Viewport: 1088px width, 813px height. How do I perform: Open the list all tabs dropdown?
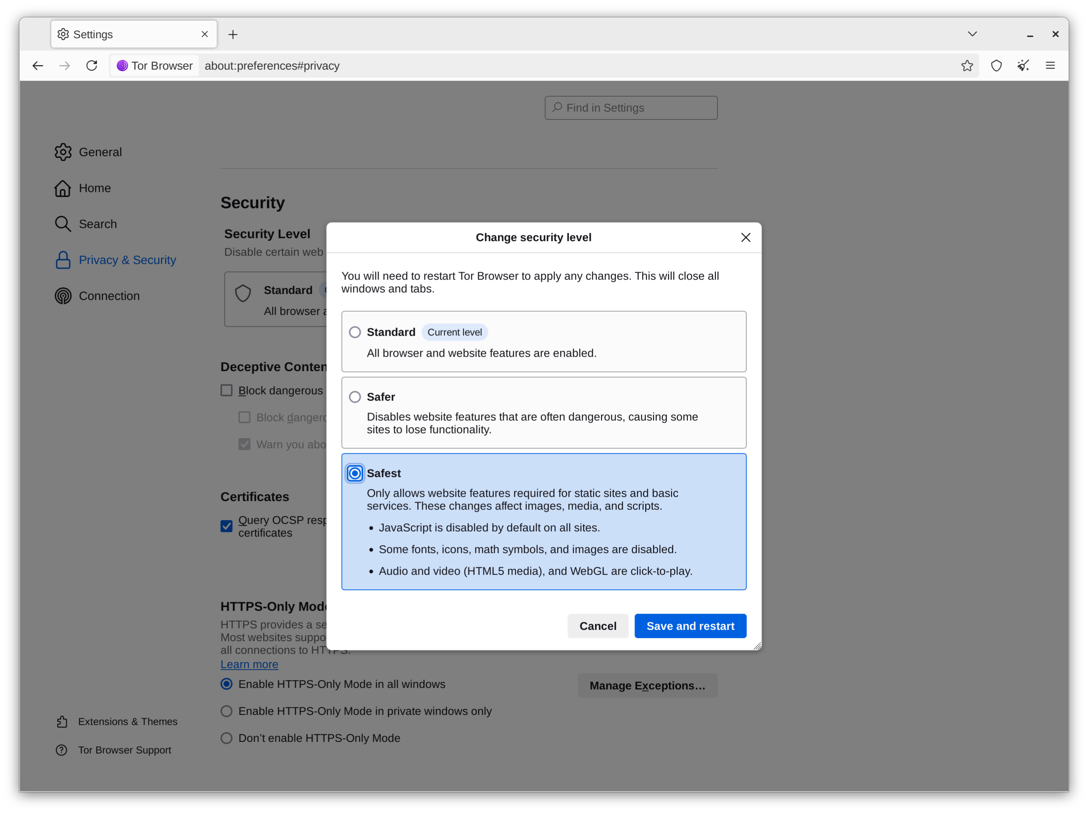tap(972, 34)
